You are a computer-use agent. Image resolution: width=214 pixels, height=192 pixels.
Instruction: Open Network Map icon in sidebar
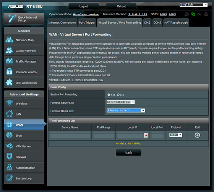tap(9, 40)
